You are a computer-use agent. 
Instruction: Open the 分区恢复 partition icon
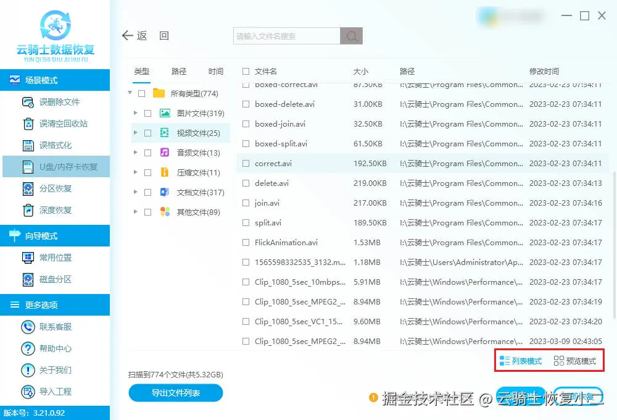point(28,189)
